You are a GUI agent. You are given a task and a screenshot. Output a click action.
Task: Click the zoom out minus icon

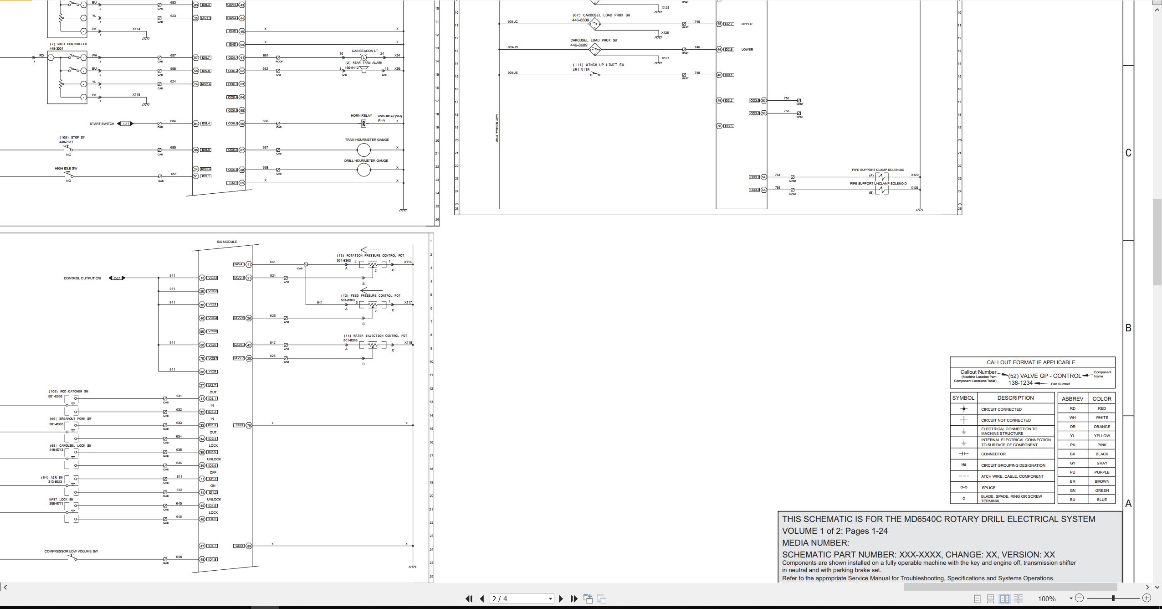click(x=1079, y=598)
